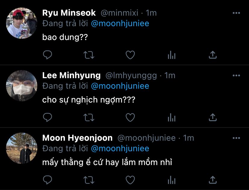Share Lee Minhyung's tweet
This screenshot has width=249, height=190.
click(213, 117)
